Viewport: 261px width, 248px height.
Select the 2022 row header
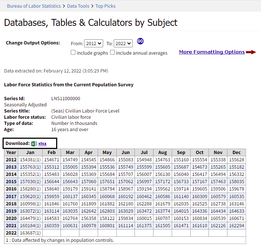tap(11, 233)
